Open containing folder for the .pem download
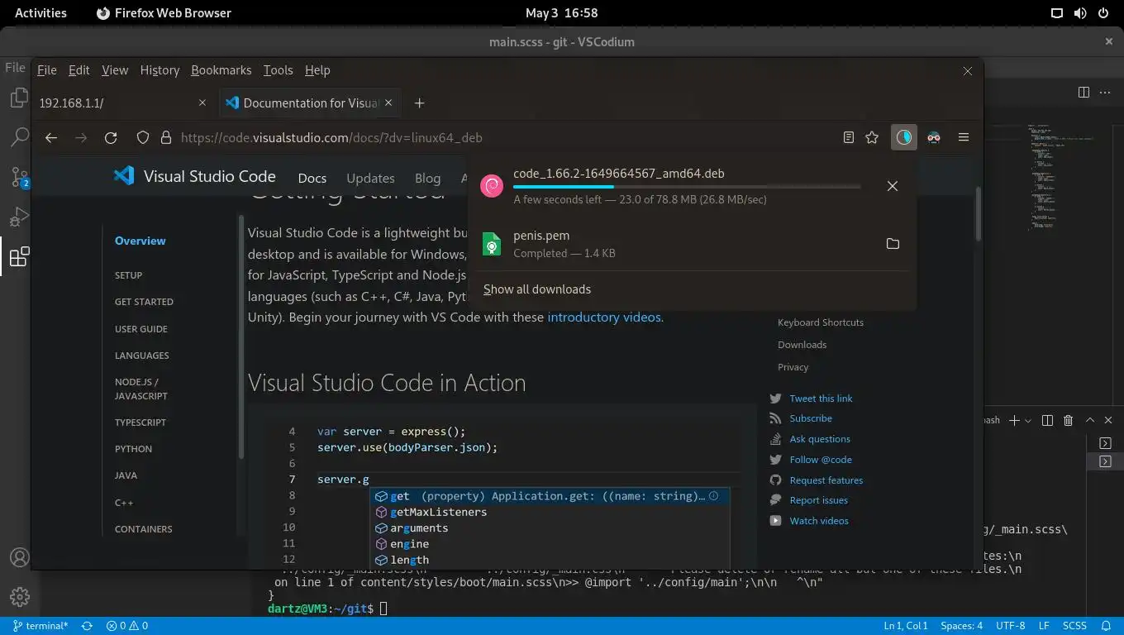This screenshot has height=635, width=1124. (x=893, y=244)
